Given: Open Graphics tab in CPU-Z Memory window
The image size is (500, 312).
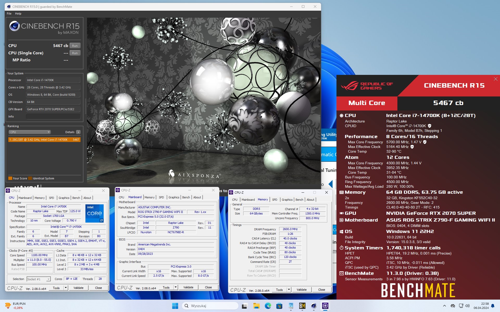Looking at the screenshot, I should 287,200.
